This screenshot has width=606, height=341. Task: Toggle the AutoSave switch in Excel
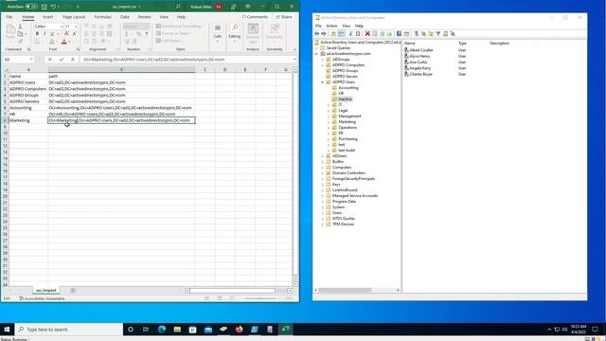(x=31, y=7)
